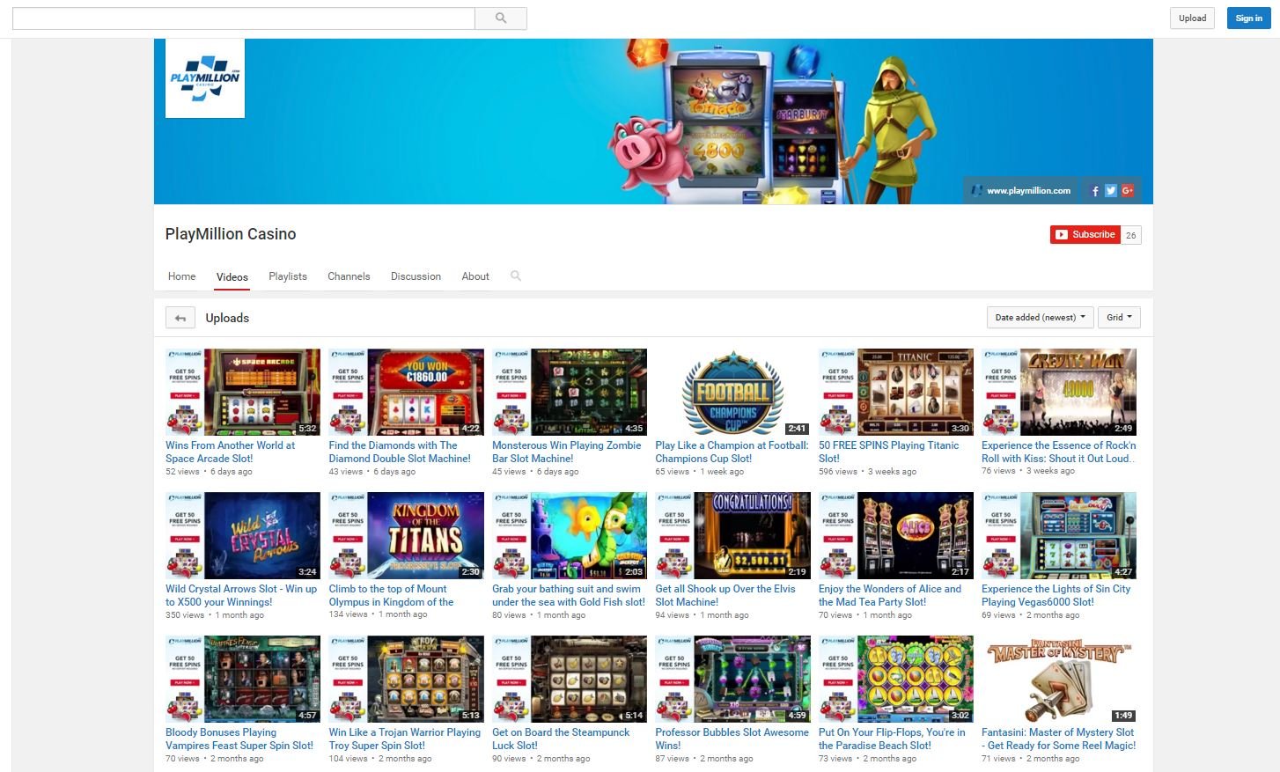Open 'Get on Board the Steampunck' link
This screenshot has height=772, width=1280.
[x=562, y=739]
